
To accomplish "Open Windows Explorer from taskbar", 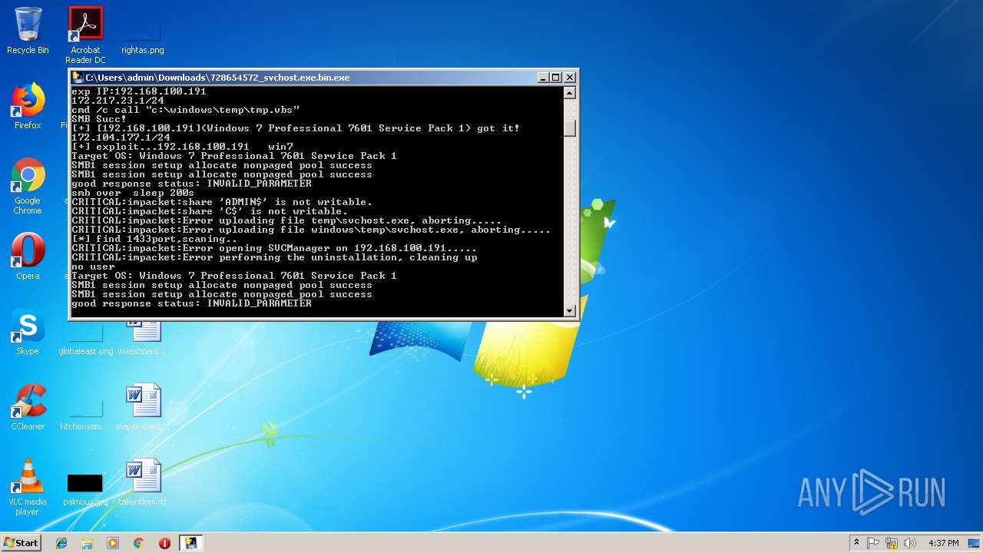I will click(87, 543).
